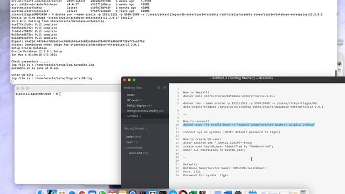Click the 'docker pull store/oracle' line in editor
Screen dimensions: 345x194
229,96
